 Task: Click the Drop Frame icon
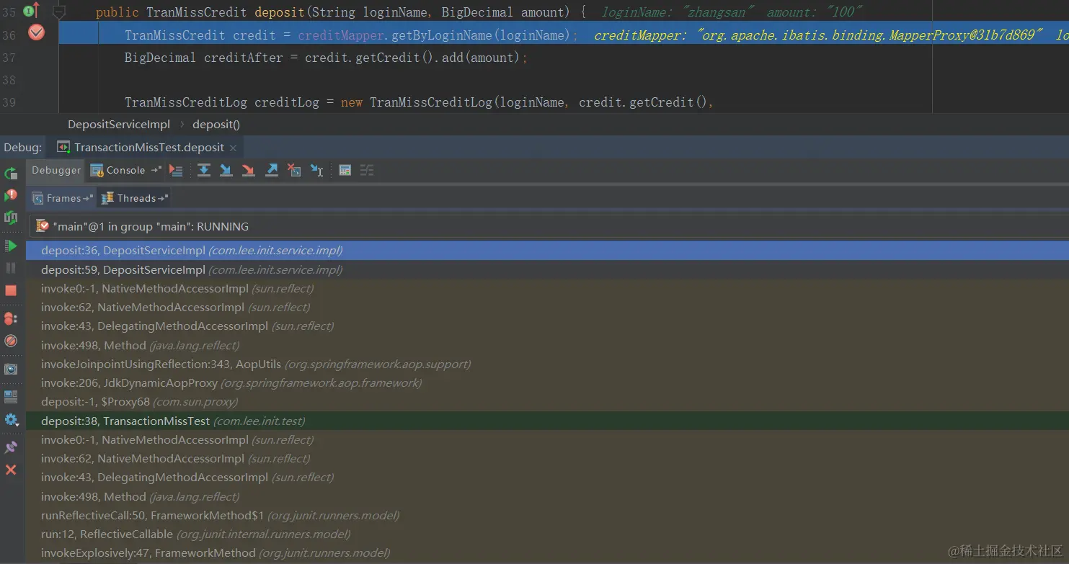(x=294, y=170)
